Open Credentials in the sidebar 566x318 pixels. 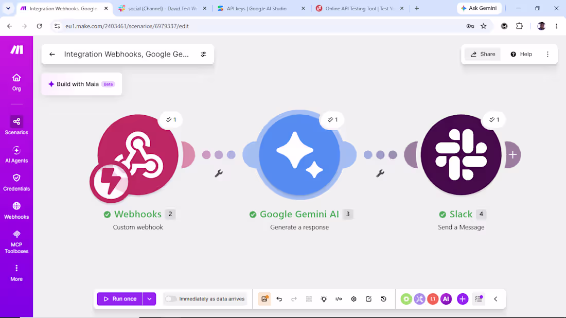16,183
